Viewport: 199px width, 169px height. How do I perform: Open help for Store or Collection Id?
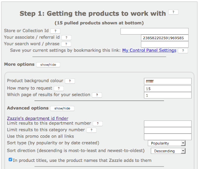(55, 31)
